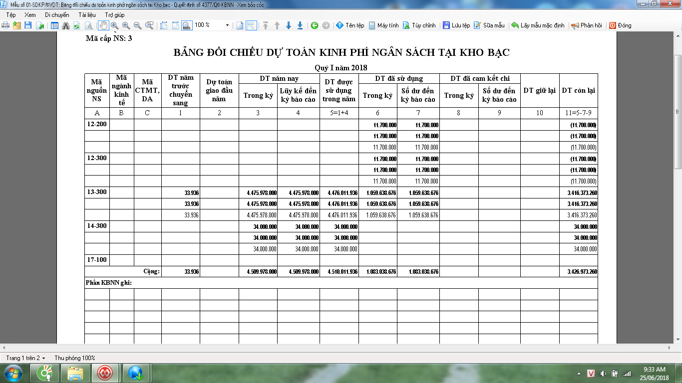This screenshot has height=383, width=682.
Task: Click the 100% zoom magnifier icon
Action: (x=186, y=25)
